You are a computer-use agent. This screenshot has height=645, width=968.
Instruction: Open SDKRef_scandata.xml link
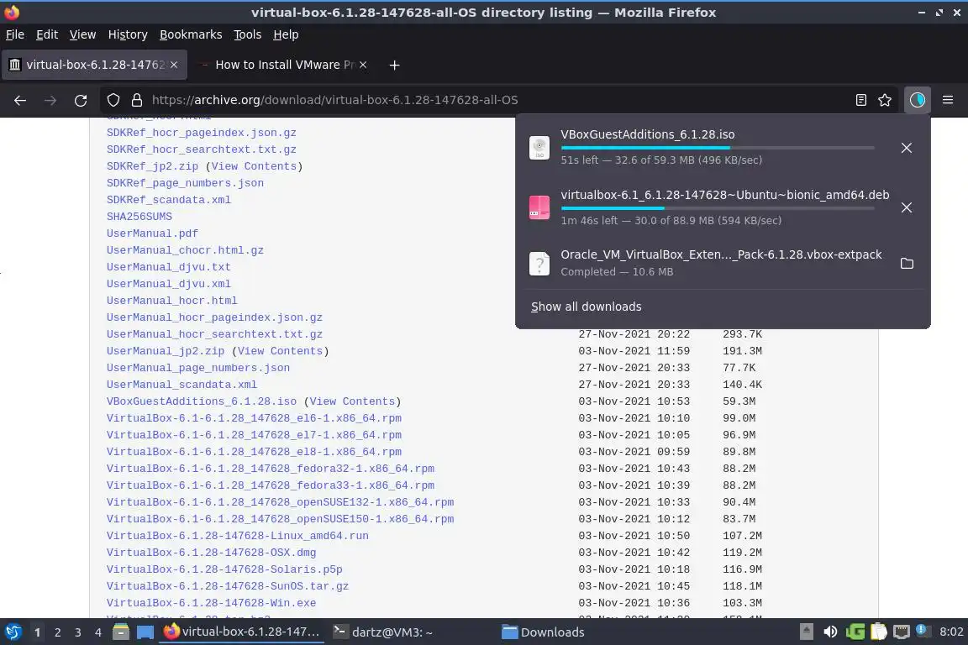click(x=169, y=200)
